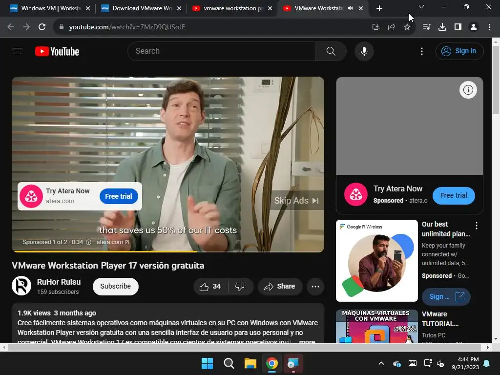This screenshot has width=500, height=375.
Task: Start voice search with microphone icon
Action: coord(364,51)
